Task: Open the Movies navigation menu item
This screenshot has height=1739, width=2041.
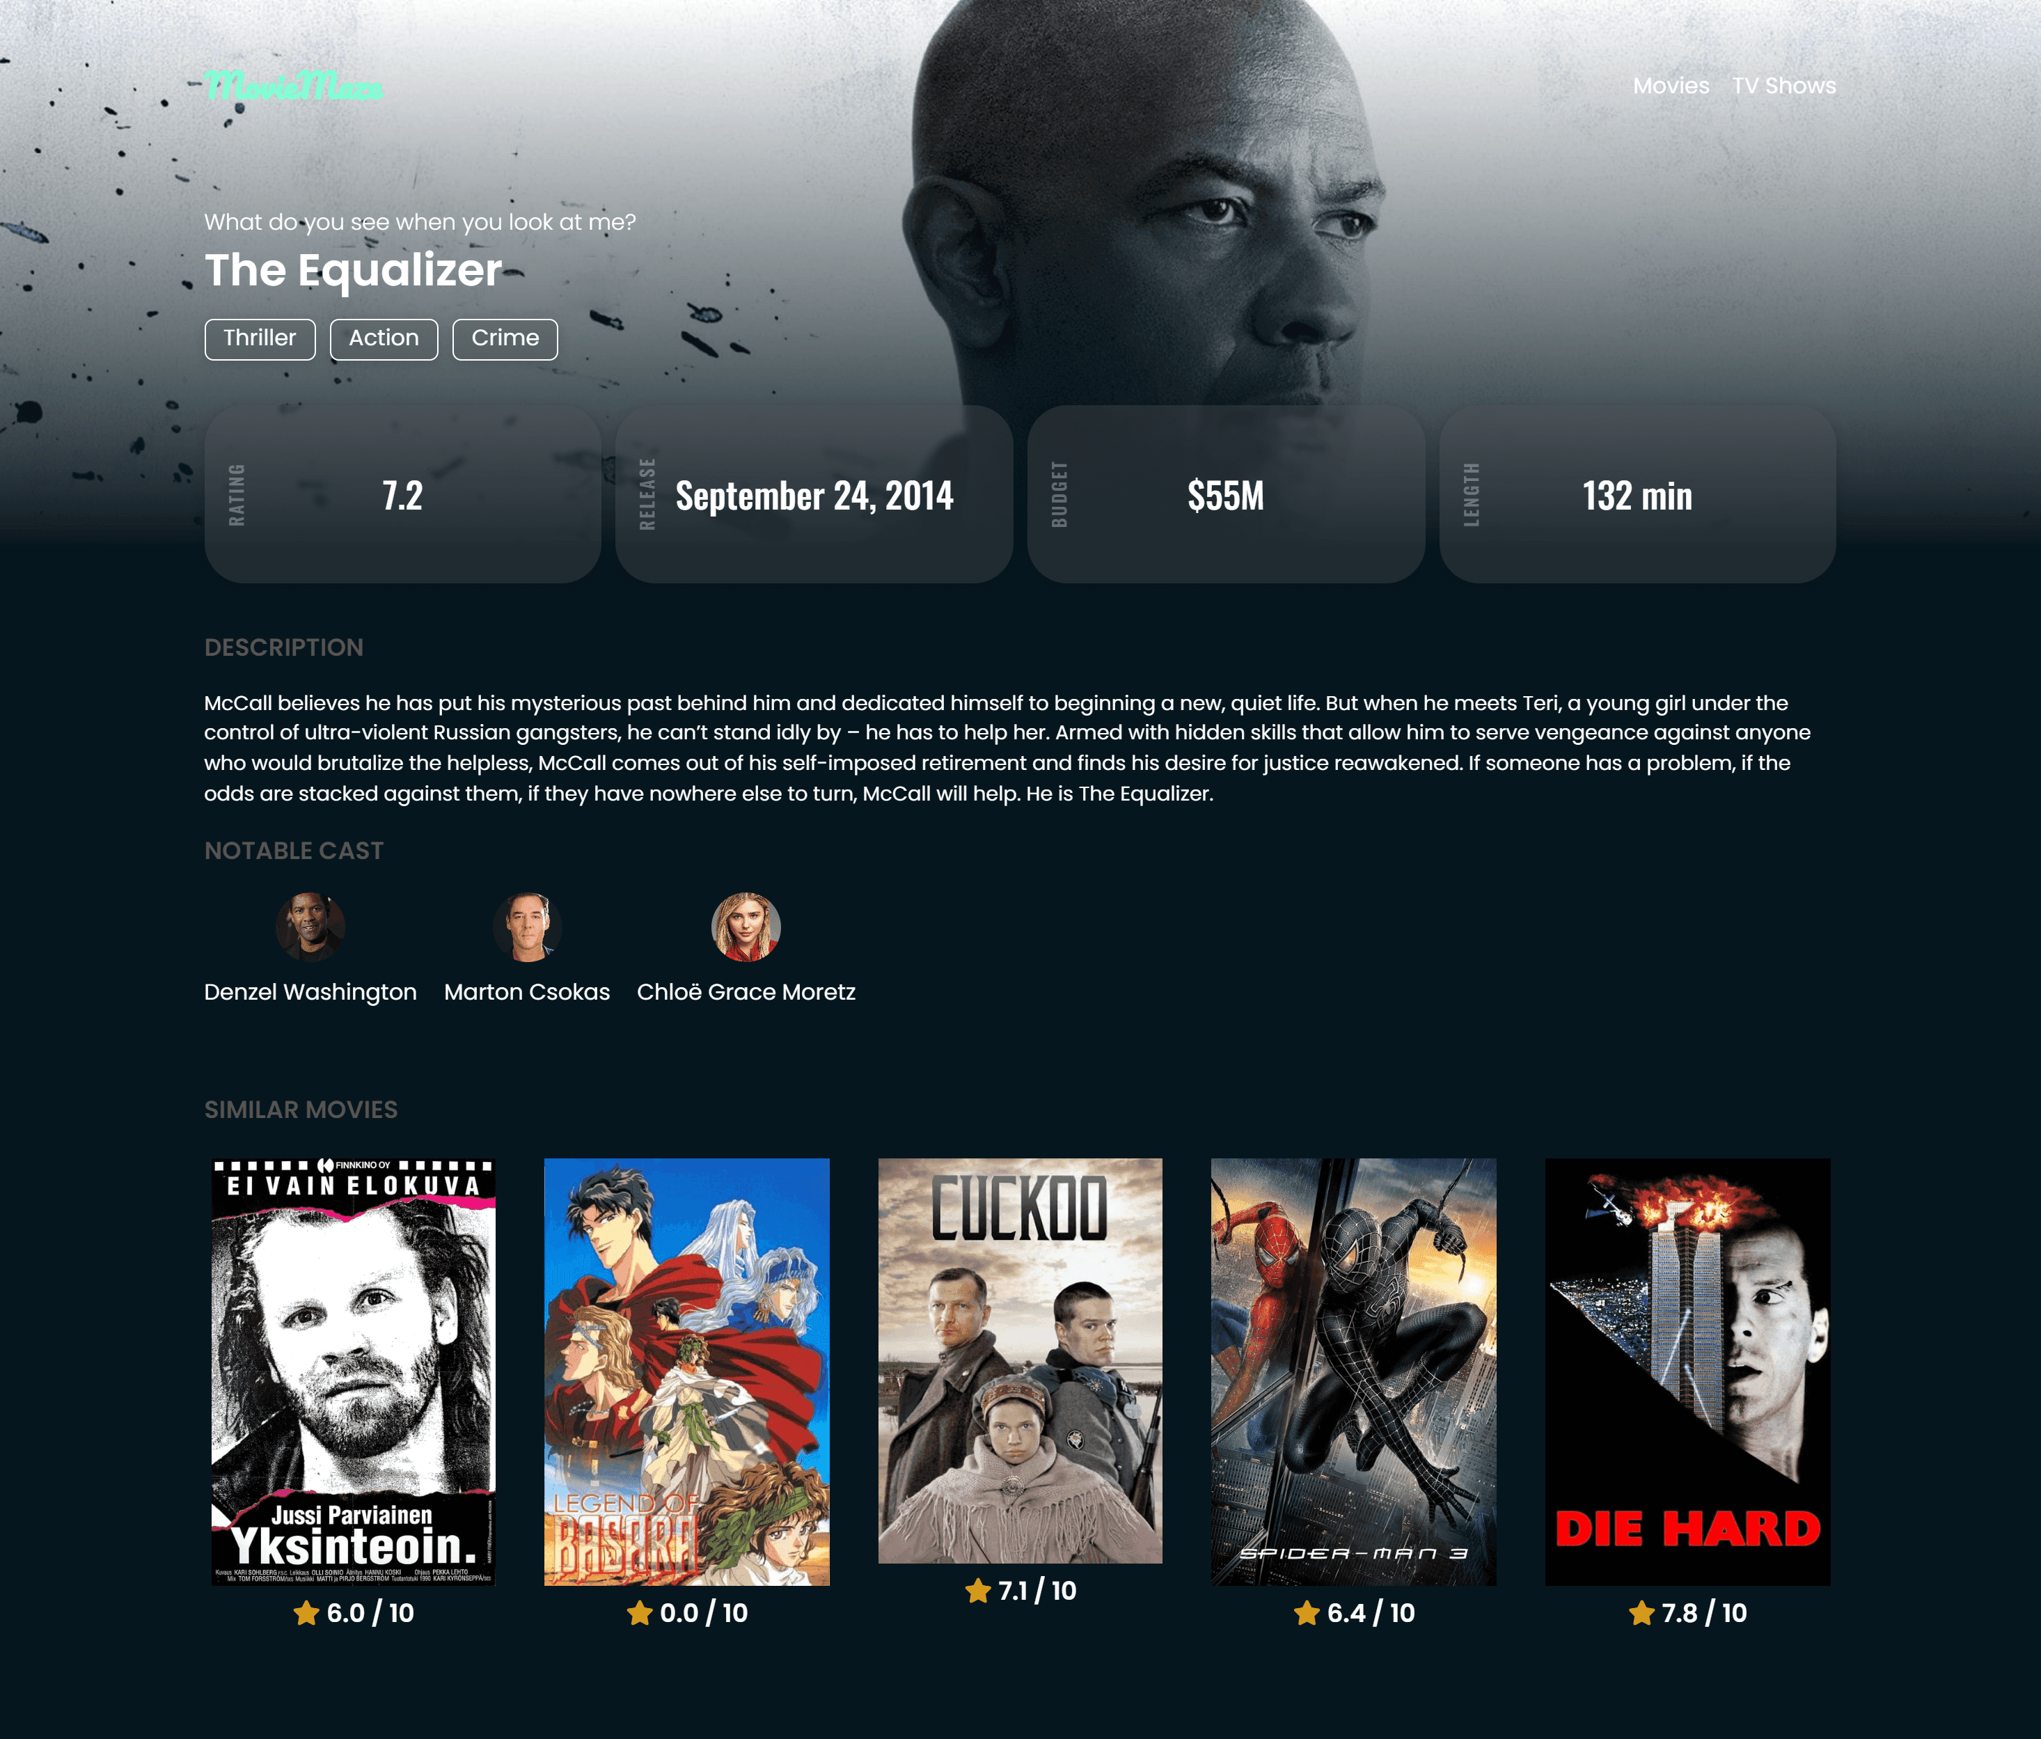Action: (1670, 84)
